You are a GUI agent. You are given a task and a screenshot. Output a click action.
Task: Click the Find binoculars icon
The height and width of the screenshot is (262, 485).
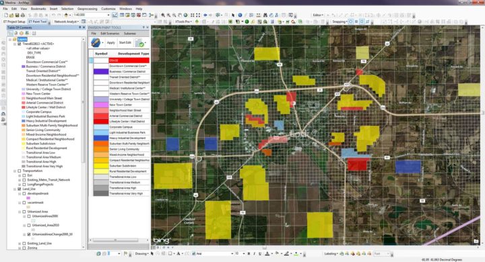tap(265, 15)
